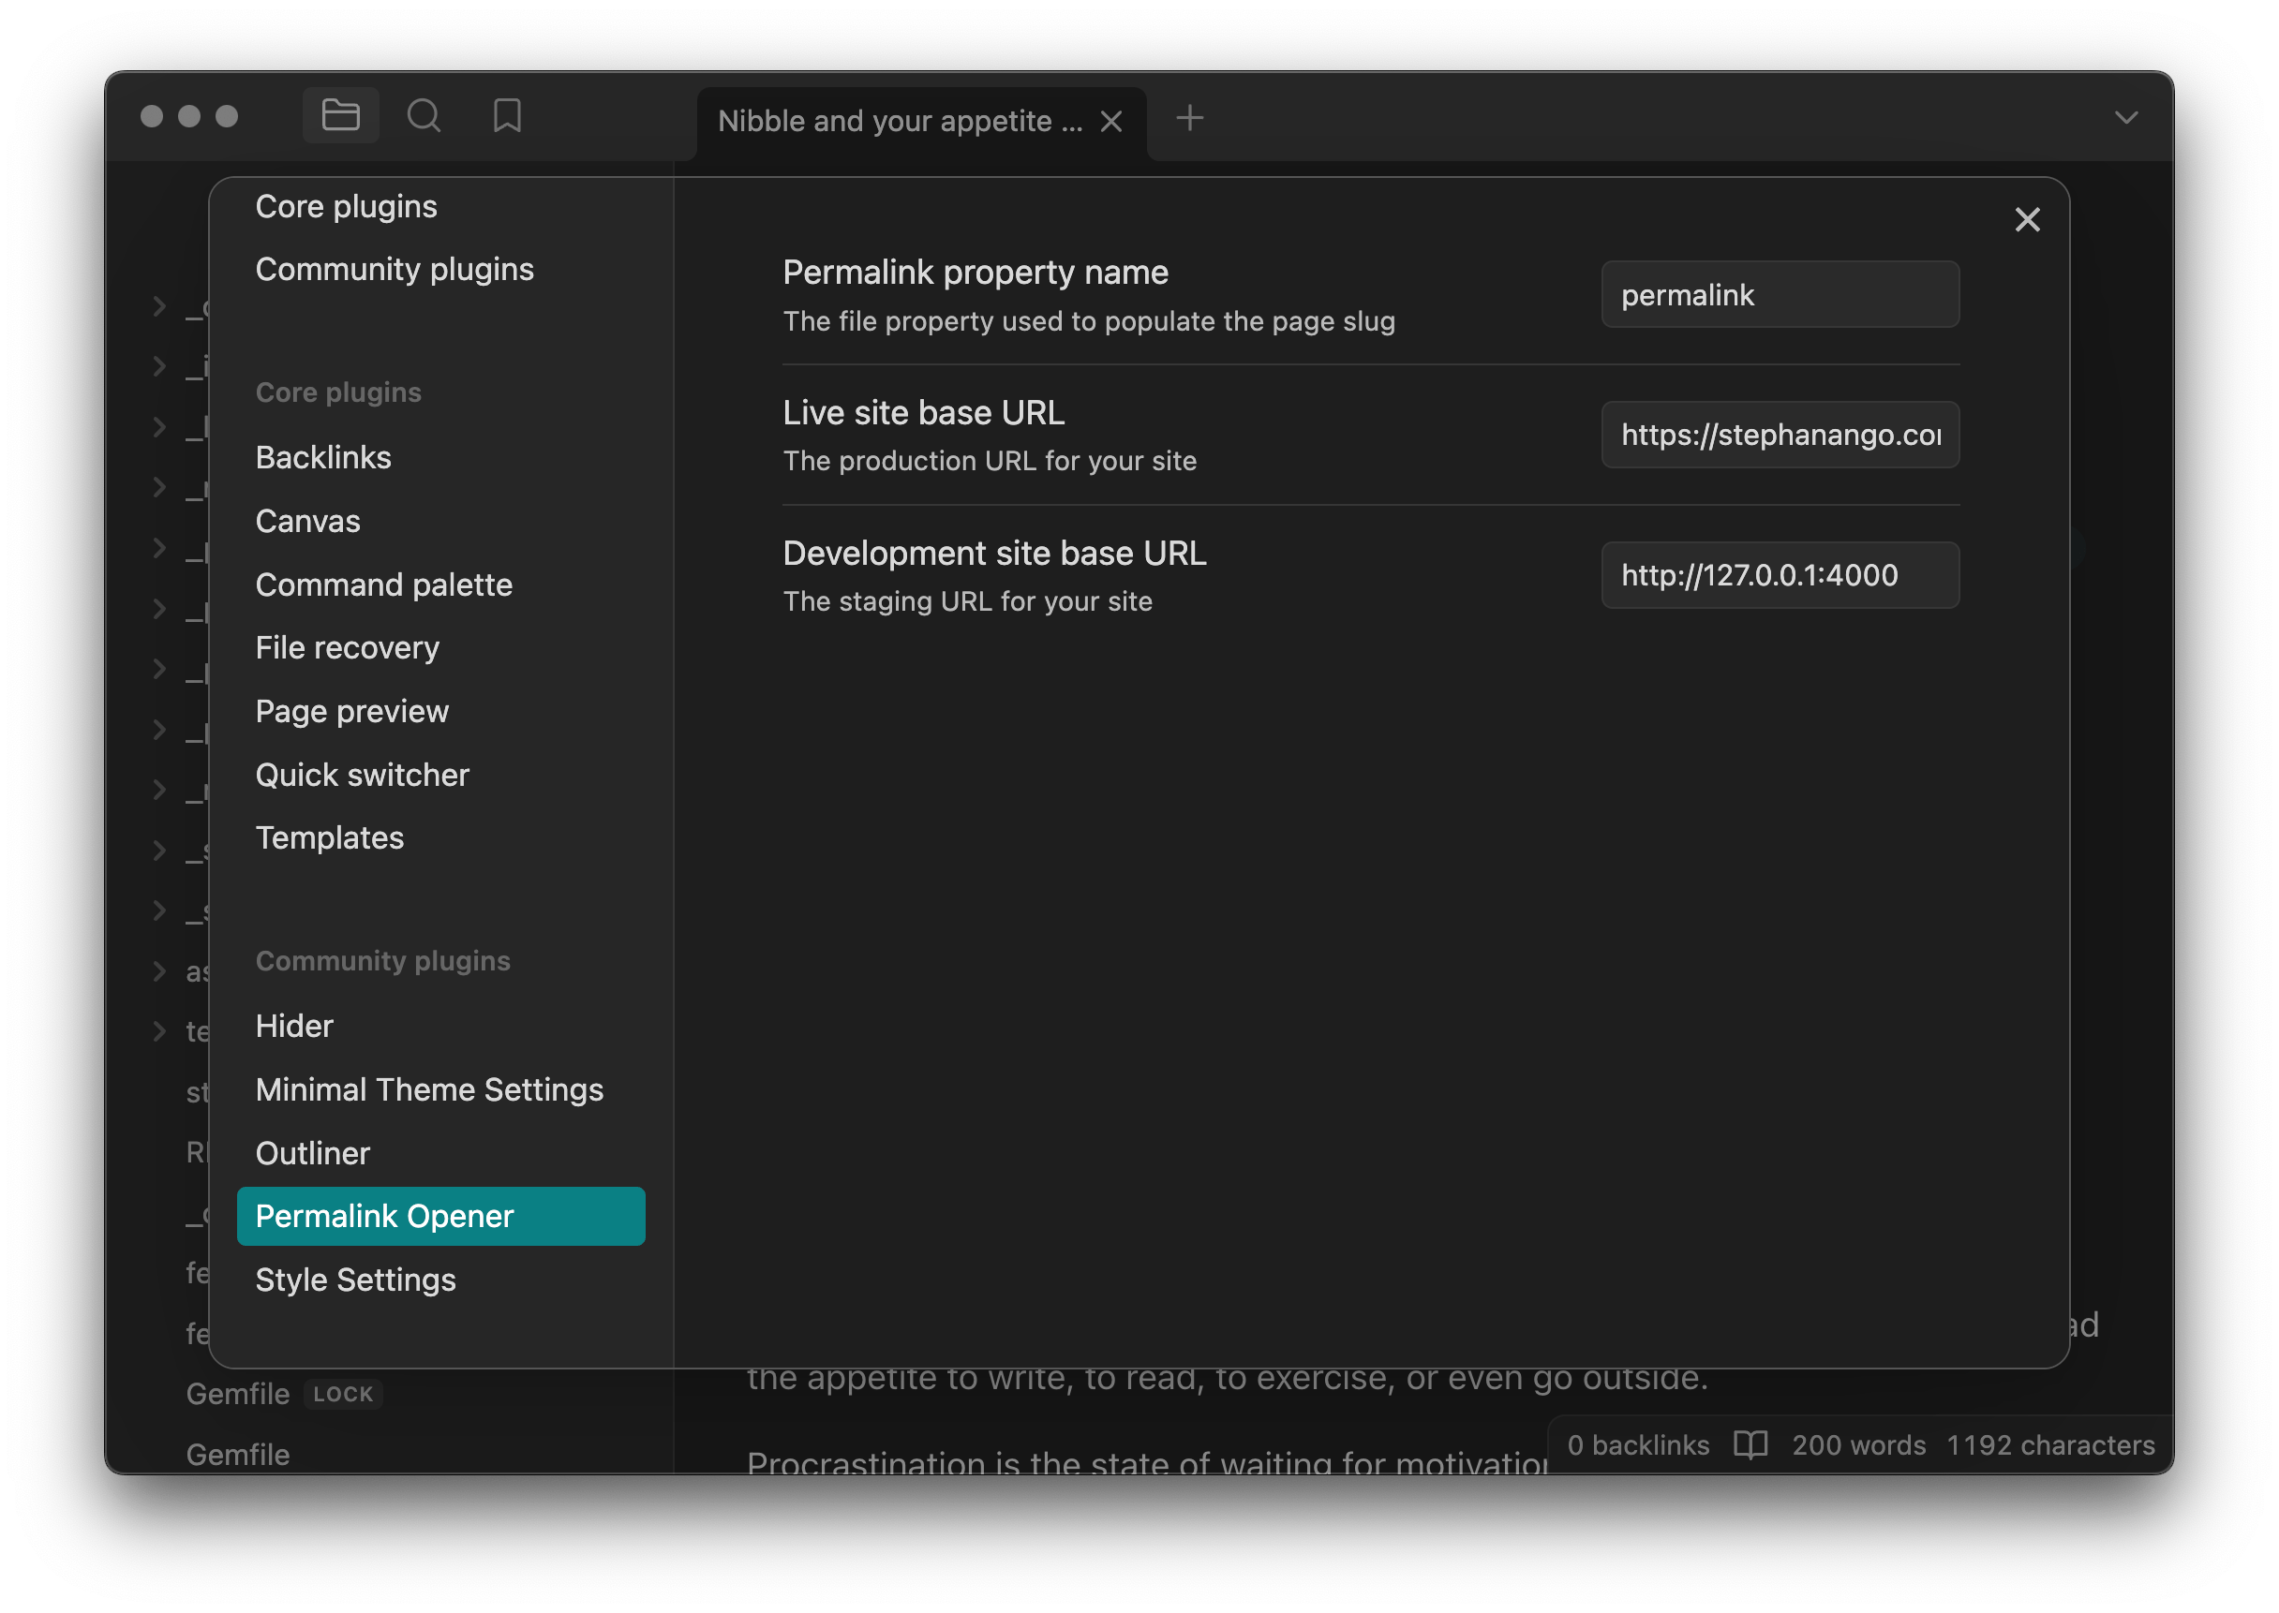Open the Backlinks core plugin settings
2279x1613 pixels.
(x=323, y=457)
